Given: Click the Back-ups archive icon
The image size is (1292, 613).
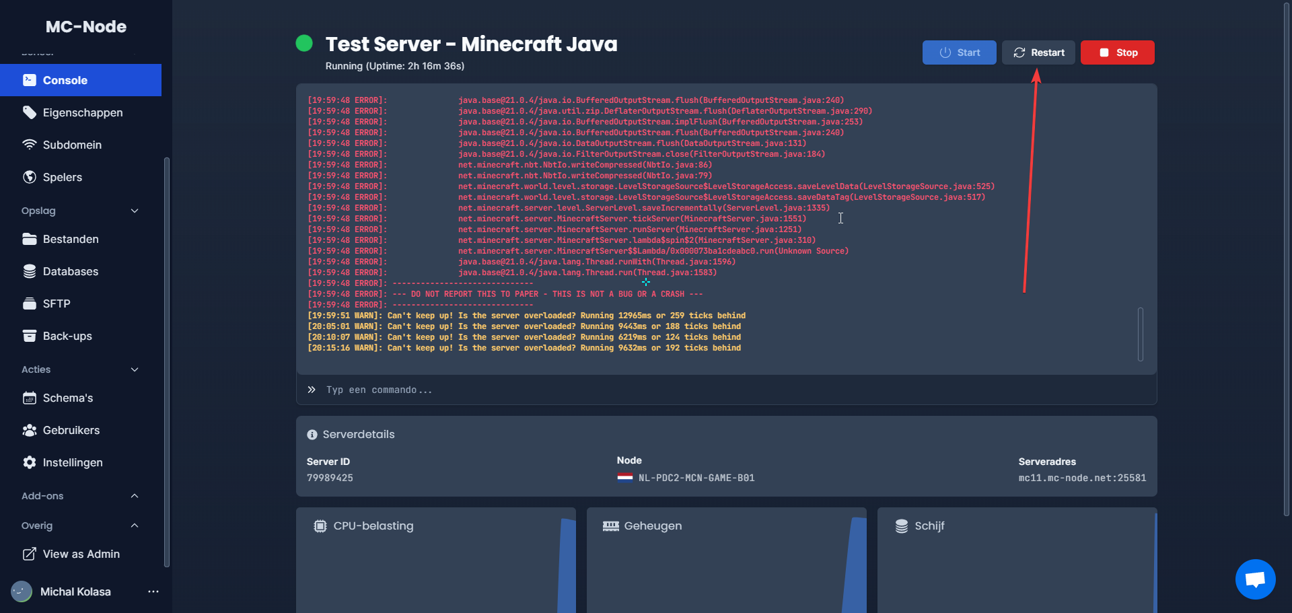Looking at the screenshot, I should (x=29, y=336).
